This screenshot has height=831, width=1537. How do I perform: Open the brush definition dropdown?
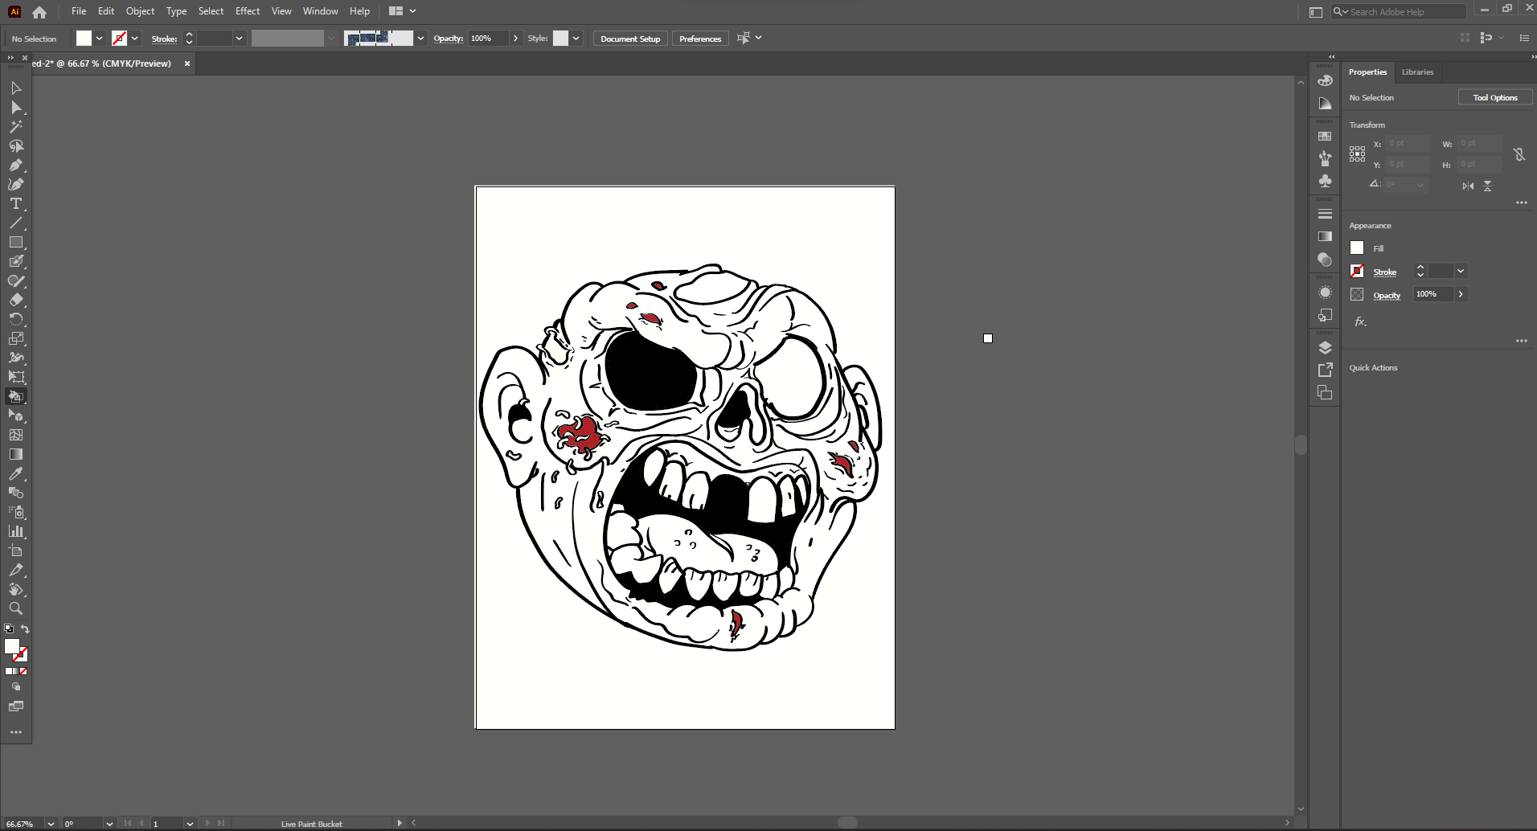(420, 39)
